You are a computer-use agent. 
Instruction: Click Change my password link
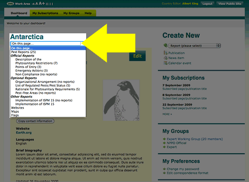(x=183, y=169)
